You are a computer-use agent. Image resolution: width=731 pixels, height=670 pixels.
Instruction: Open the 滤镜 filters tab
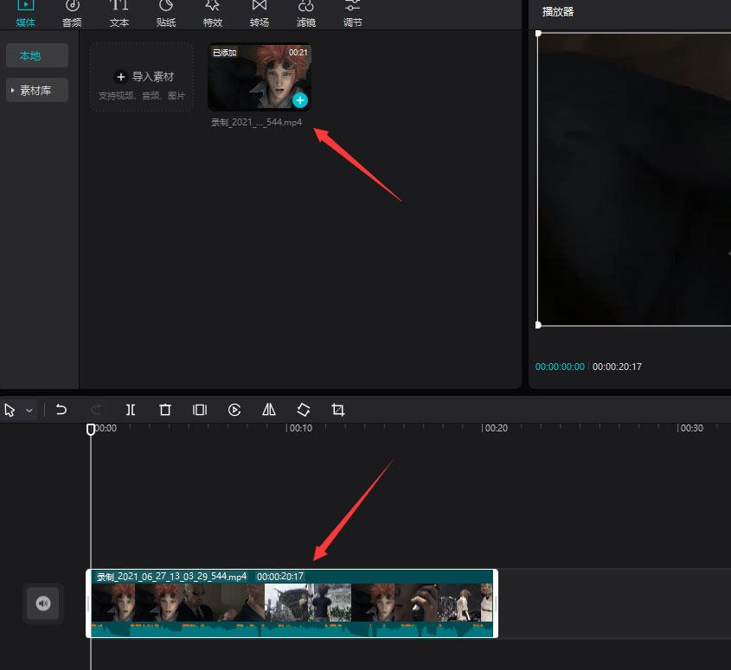pos(305,13)
